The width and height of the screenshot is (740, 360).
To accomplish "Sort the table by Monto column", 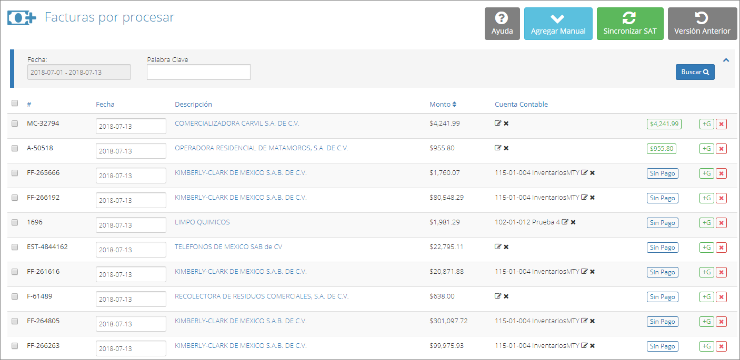I will (x=443, y=104).
